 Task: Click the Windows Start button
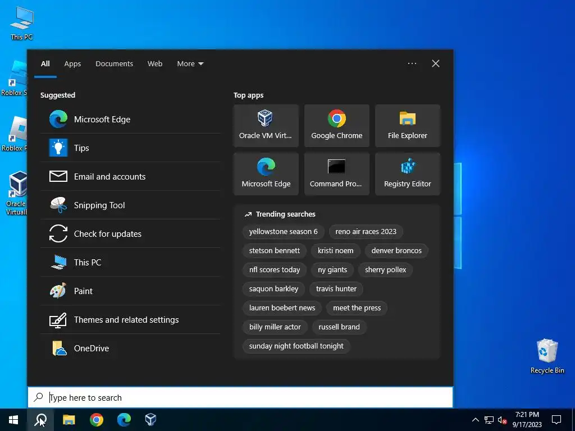pos(13,420)
